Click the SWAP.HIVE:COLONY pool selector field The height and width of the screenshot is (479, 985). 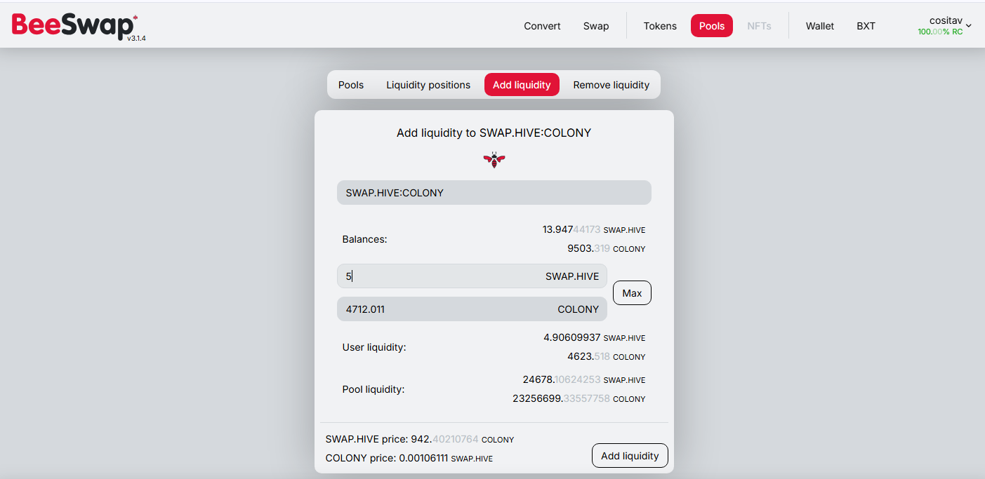(494, 193)
